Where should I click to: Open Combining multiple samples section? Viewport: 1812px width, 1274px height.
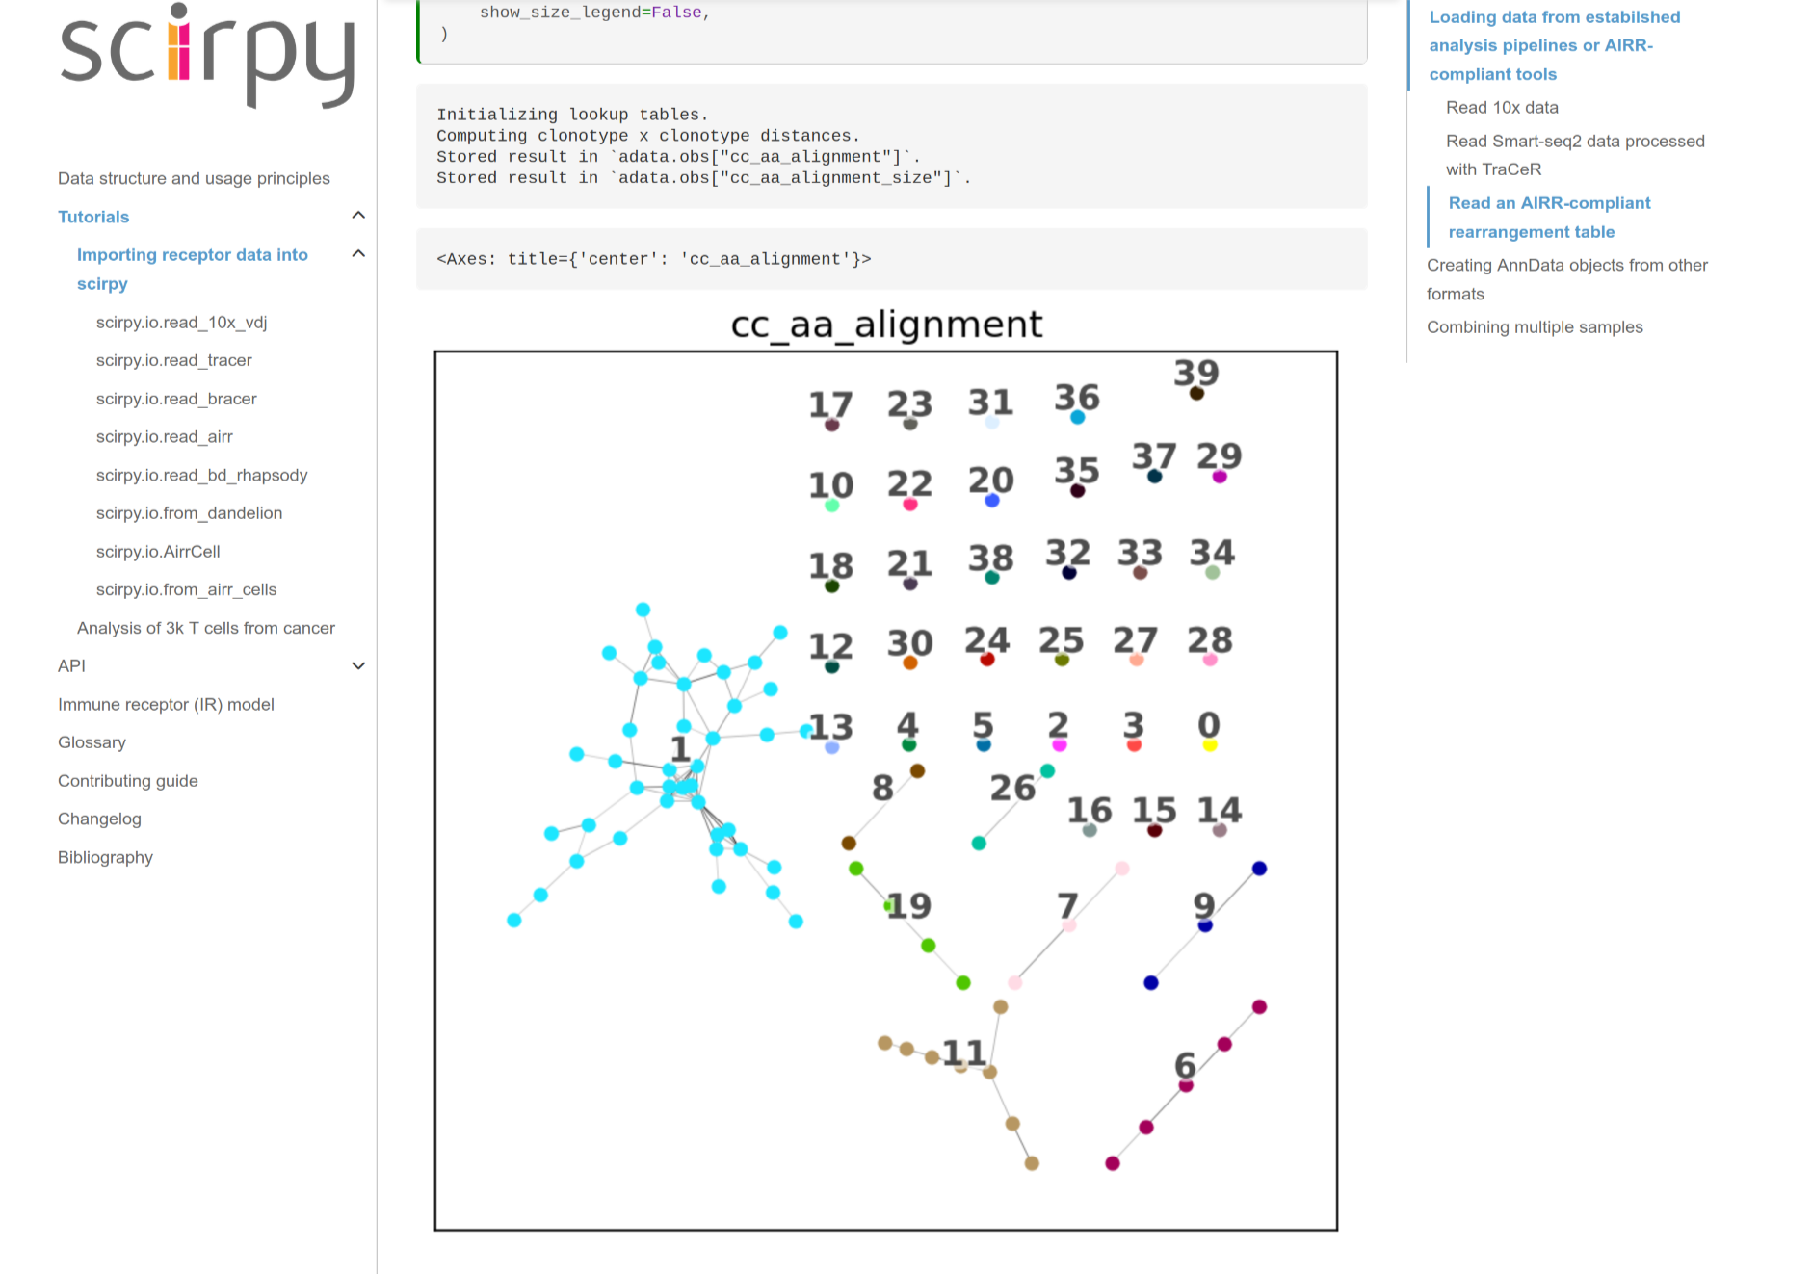click(x=1535, y=326)
